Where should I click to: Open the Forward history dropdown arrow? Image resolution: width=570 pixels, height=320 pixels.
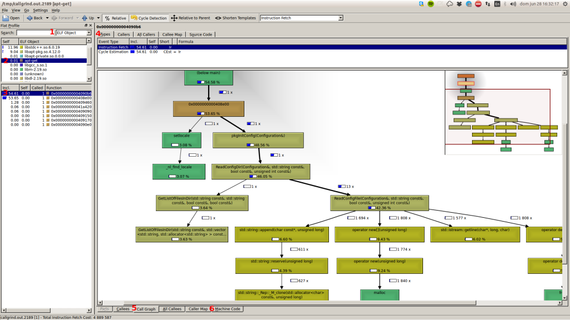[77, 18]
